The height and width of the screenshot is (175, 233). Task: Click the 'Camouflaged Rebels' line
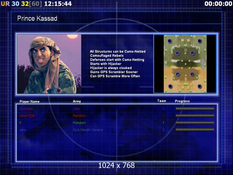pyautogui.click(x=107, y=56)
